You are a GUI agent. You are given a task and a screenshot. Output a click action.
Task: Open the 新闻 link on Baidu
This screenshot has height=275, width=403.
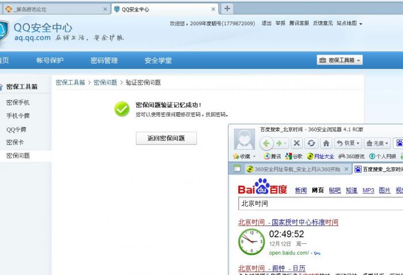pos(301,190)
